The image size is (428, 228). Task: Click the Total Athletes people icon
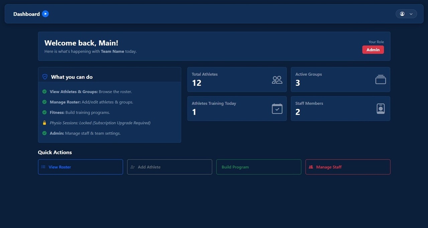click(x=277, y=79)
